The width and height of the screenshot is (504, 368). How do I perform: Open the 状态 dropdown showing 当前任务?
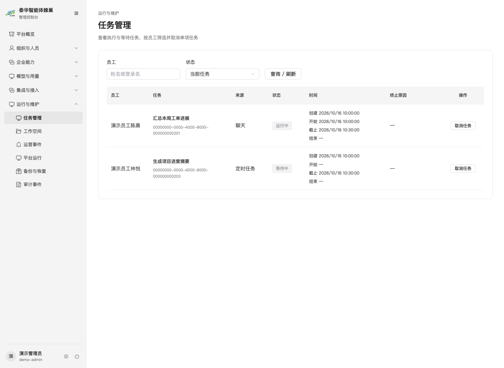[223, 74]
